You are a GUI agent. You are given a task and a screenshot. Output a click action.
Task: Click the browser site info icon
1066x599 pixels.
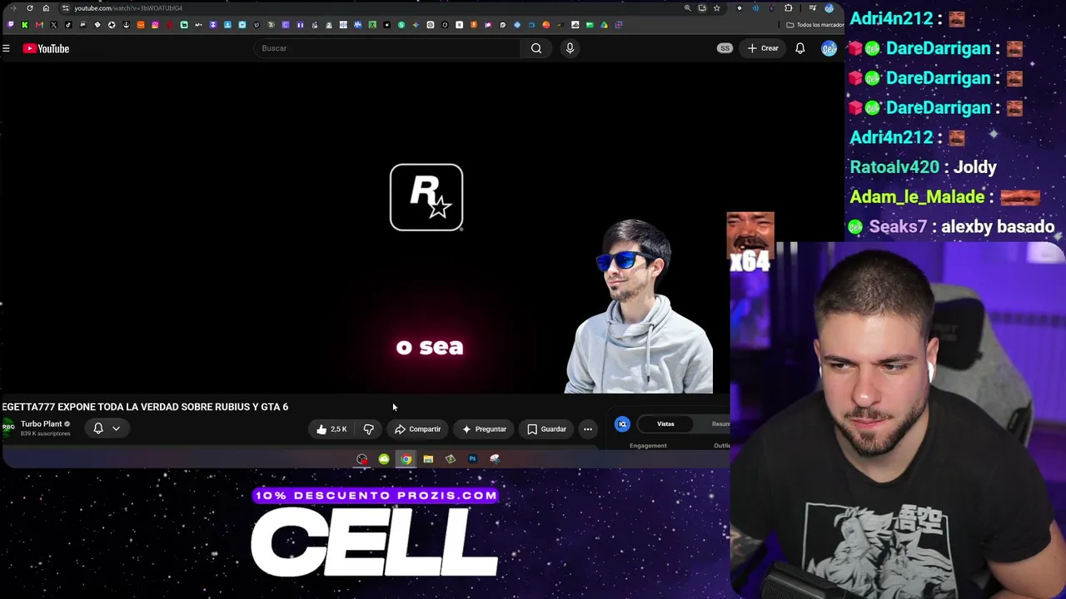[65, 8]
